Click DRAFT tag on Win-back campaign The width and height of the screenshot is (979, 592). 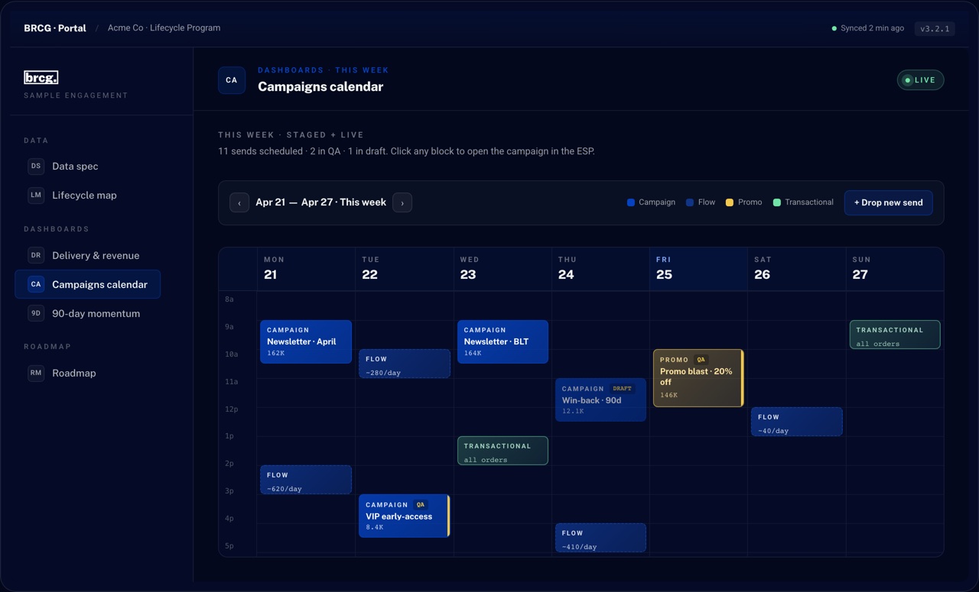[x=623, y=389]
